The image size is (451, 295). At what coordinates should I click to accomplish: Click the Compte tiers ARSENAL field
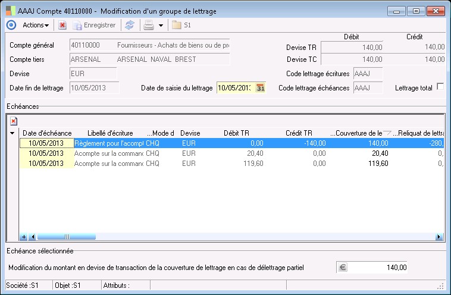tap(149, 59)
